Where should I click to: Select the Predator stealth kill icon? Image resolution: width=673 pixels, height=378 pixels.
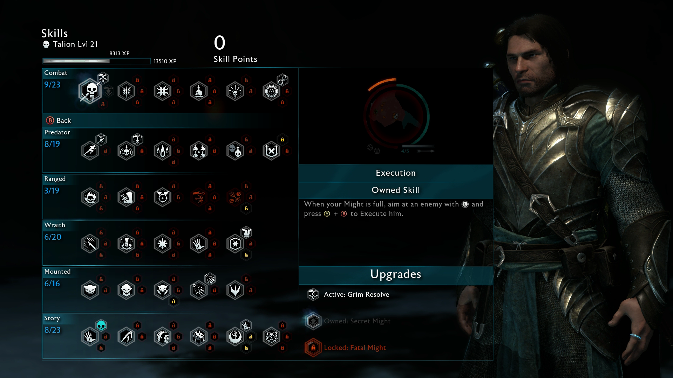pos(126,150)
